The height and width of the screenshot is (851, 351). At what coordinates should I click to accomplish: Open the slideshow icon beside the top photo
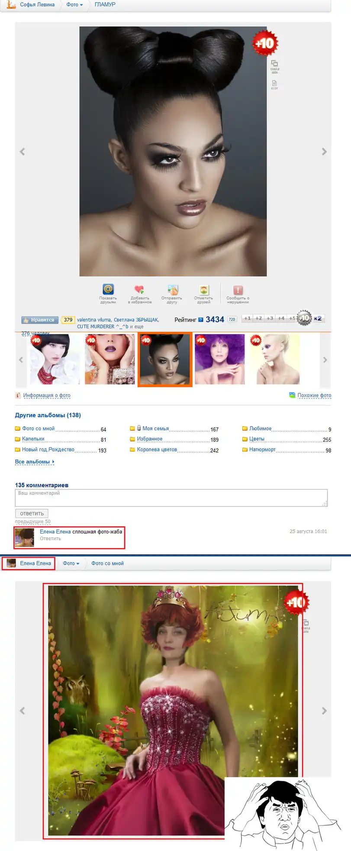point(274,64)
